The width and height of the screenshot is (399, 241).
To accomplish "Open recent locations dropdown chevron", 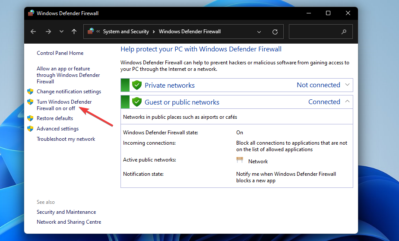I will coord(61,32).
